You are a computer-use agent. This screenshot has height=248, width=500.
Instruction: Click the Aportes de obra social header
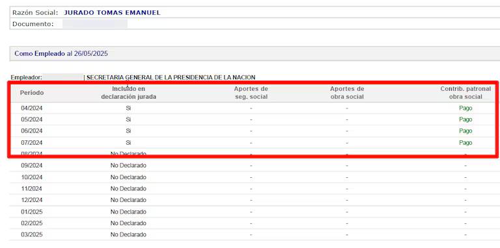[x=347, y=93]
